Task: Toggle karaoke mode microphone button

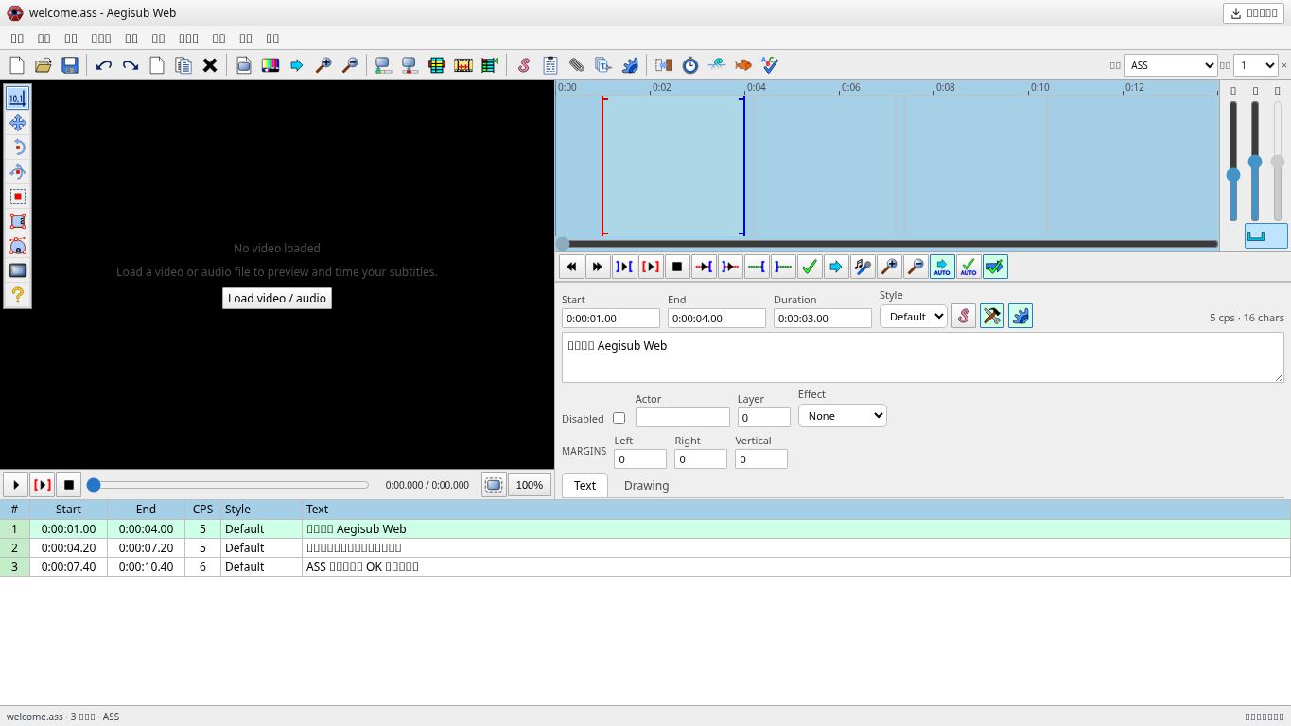Action: coord(862,267)
